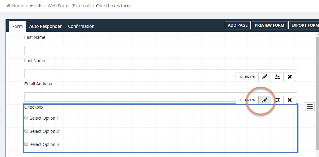
Task: Click the ID: 152176 label
Action: [247, 100]
